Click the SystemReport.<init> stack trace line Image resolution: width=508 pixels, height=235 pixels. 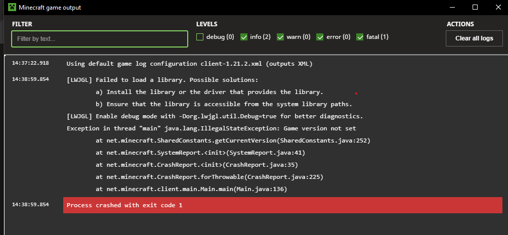click(200, 153)
